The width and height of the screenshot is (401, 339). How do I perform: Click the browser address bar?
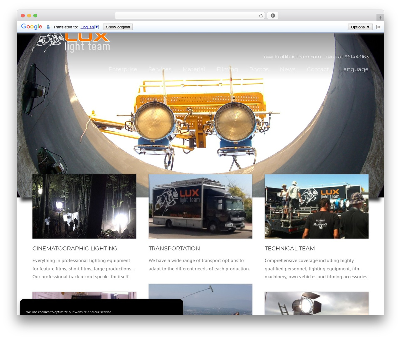(190, 16)
